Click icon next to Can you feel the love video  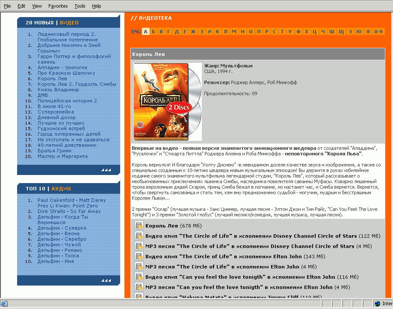click(x=139, y=277)
